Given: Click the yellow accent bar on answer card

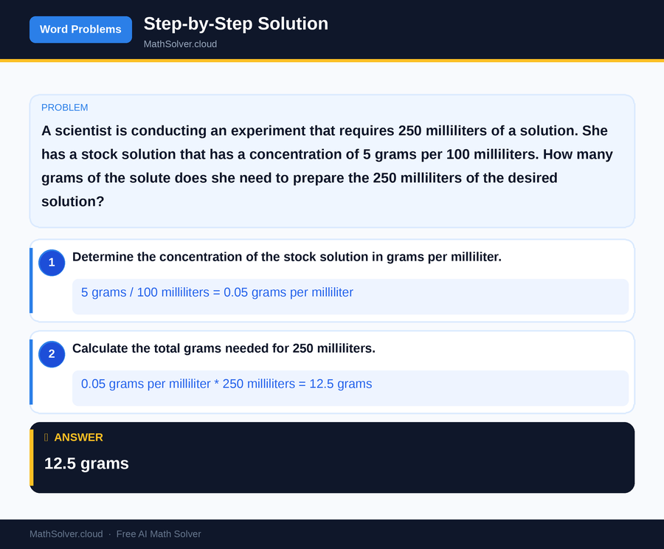Looking at the screenshot, I should 32,456.
